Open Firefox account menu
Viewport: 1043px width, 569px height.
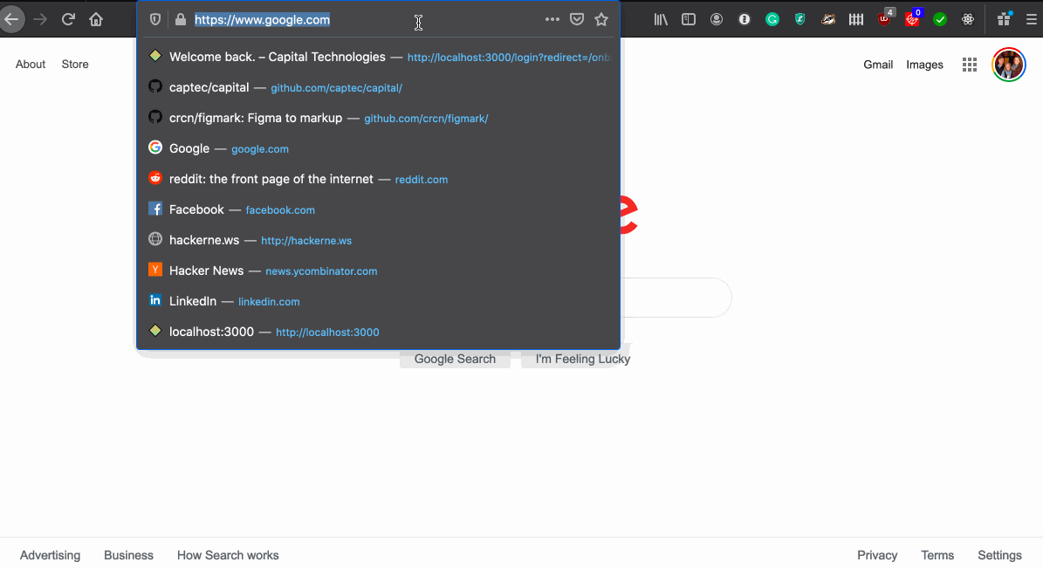click(x=717, y=19)
